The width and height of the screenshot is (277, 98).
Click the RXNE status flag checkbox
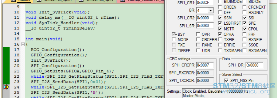pyautogui.click(x=198, y=45)
